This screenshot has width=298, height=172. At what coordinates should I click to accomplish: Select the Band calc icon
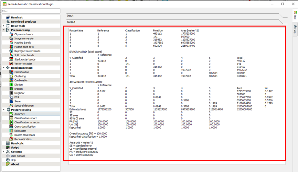pos(8,143)
